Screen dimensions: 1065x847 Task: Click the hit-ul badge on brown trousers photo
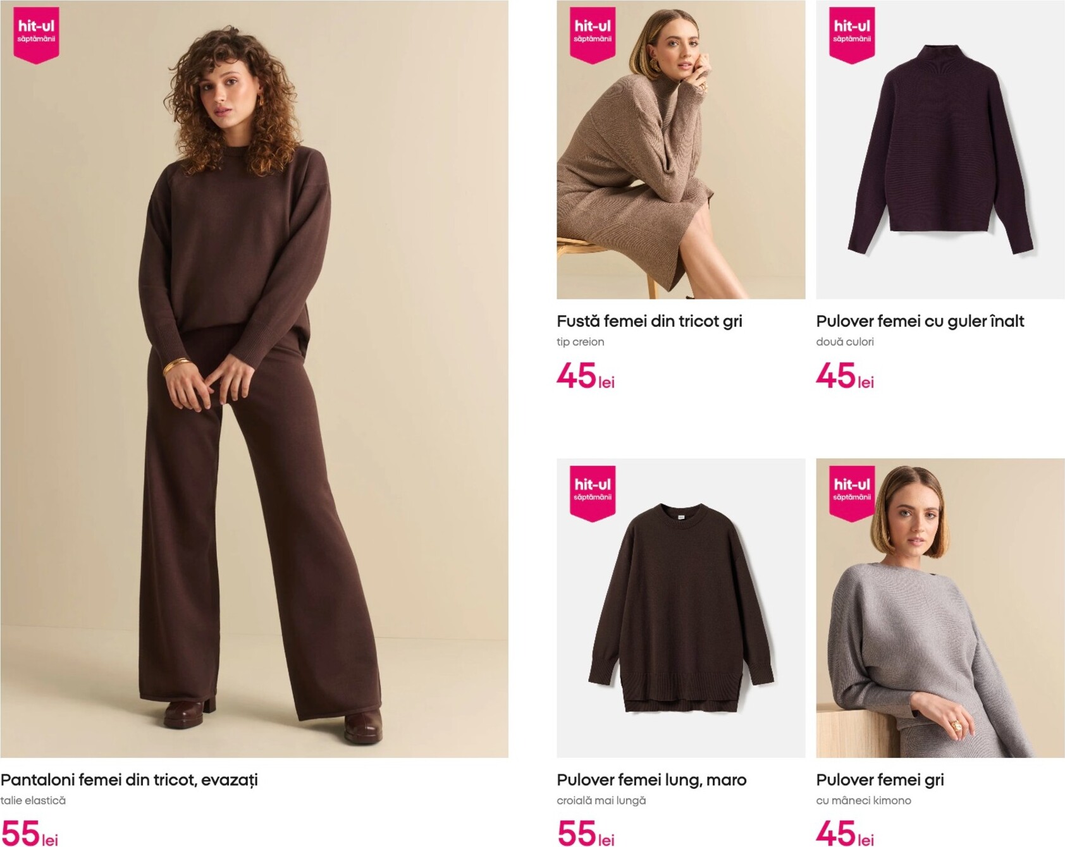pyautogui.click(x=36, y=35)
